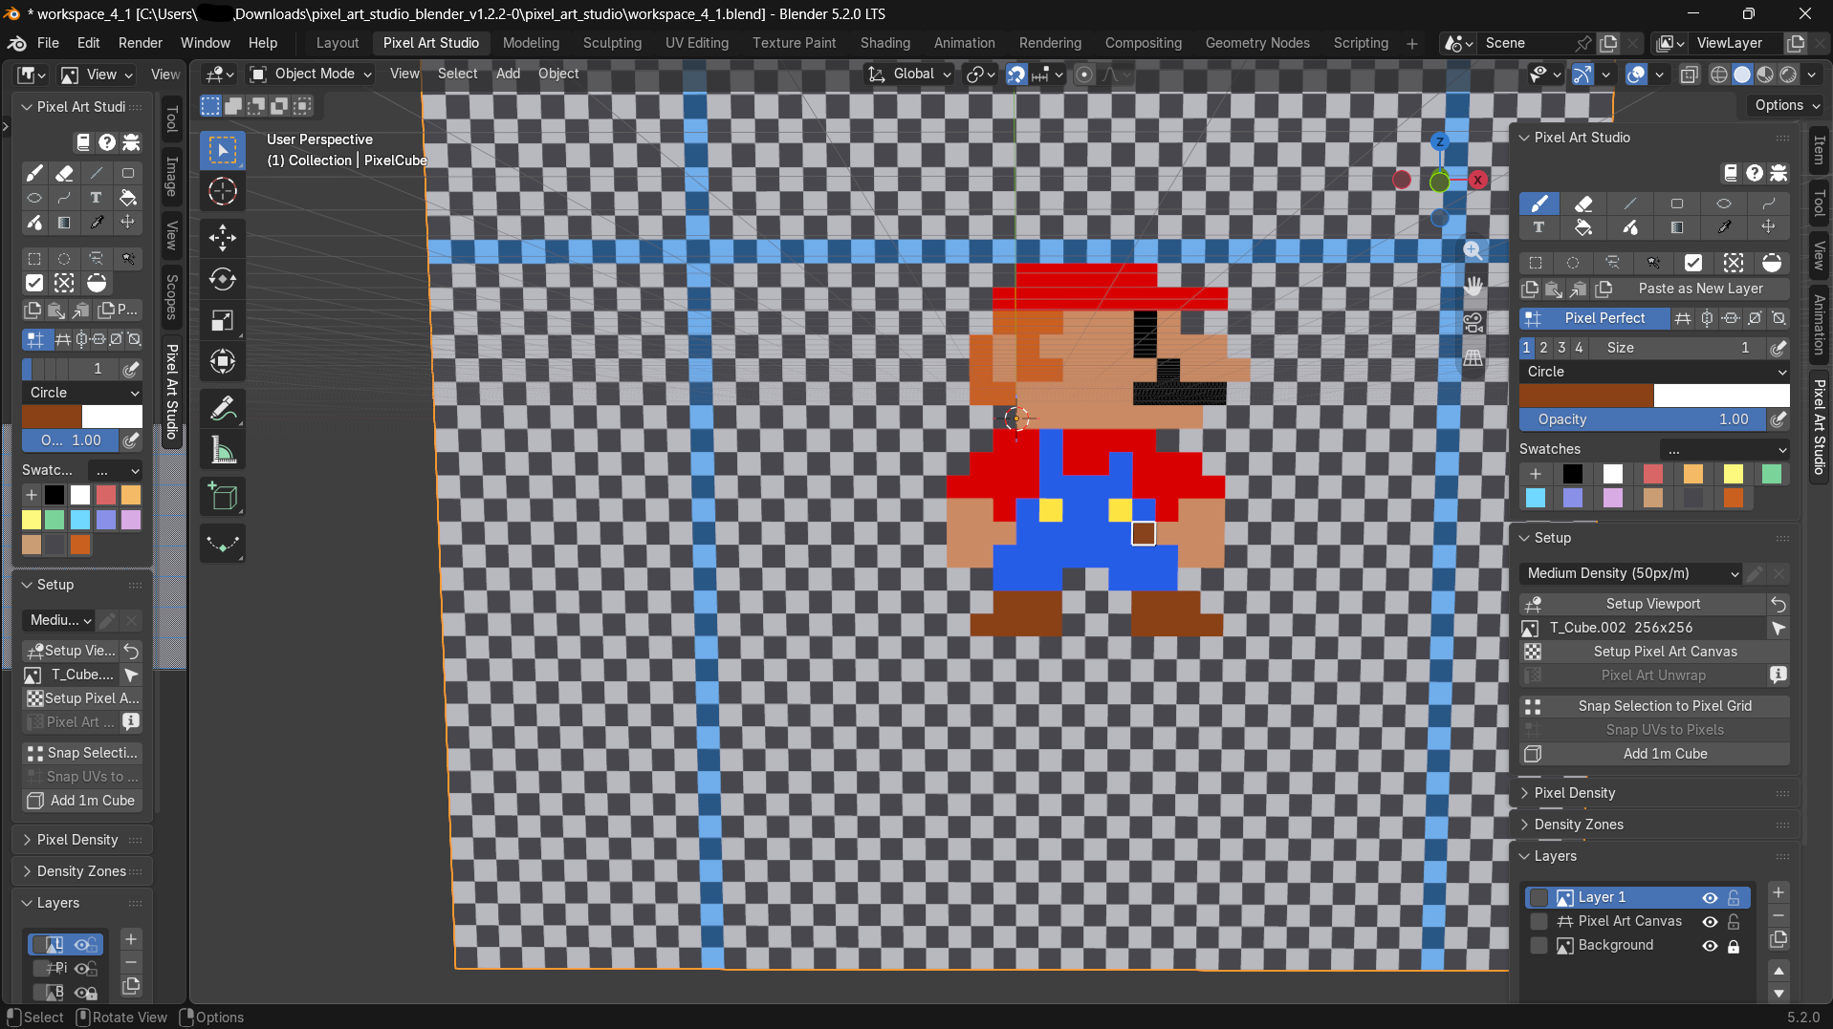
Task: Adjust the Opacity slider in the 3D viewport sidebar
Action: (x=1642, y=419)
